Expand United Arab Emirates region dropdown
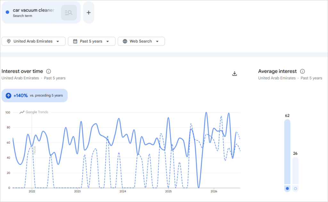The width and height of the screenshot is (328, 202). click(33, 41)
